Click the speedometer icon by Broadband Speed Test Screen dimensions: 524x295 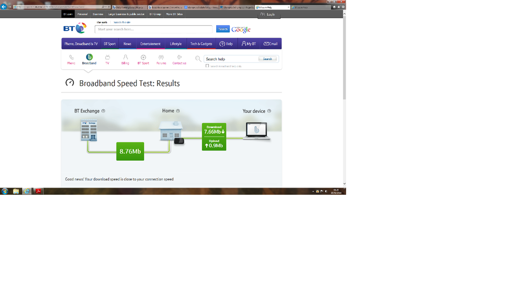pos(70,82)
